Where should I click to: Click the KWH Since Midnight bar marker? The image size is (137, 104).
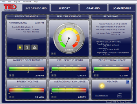click(x=28, y=72)
